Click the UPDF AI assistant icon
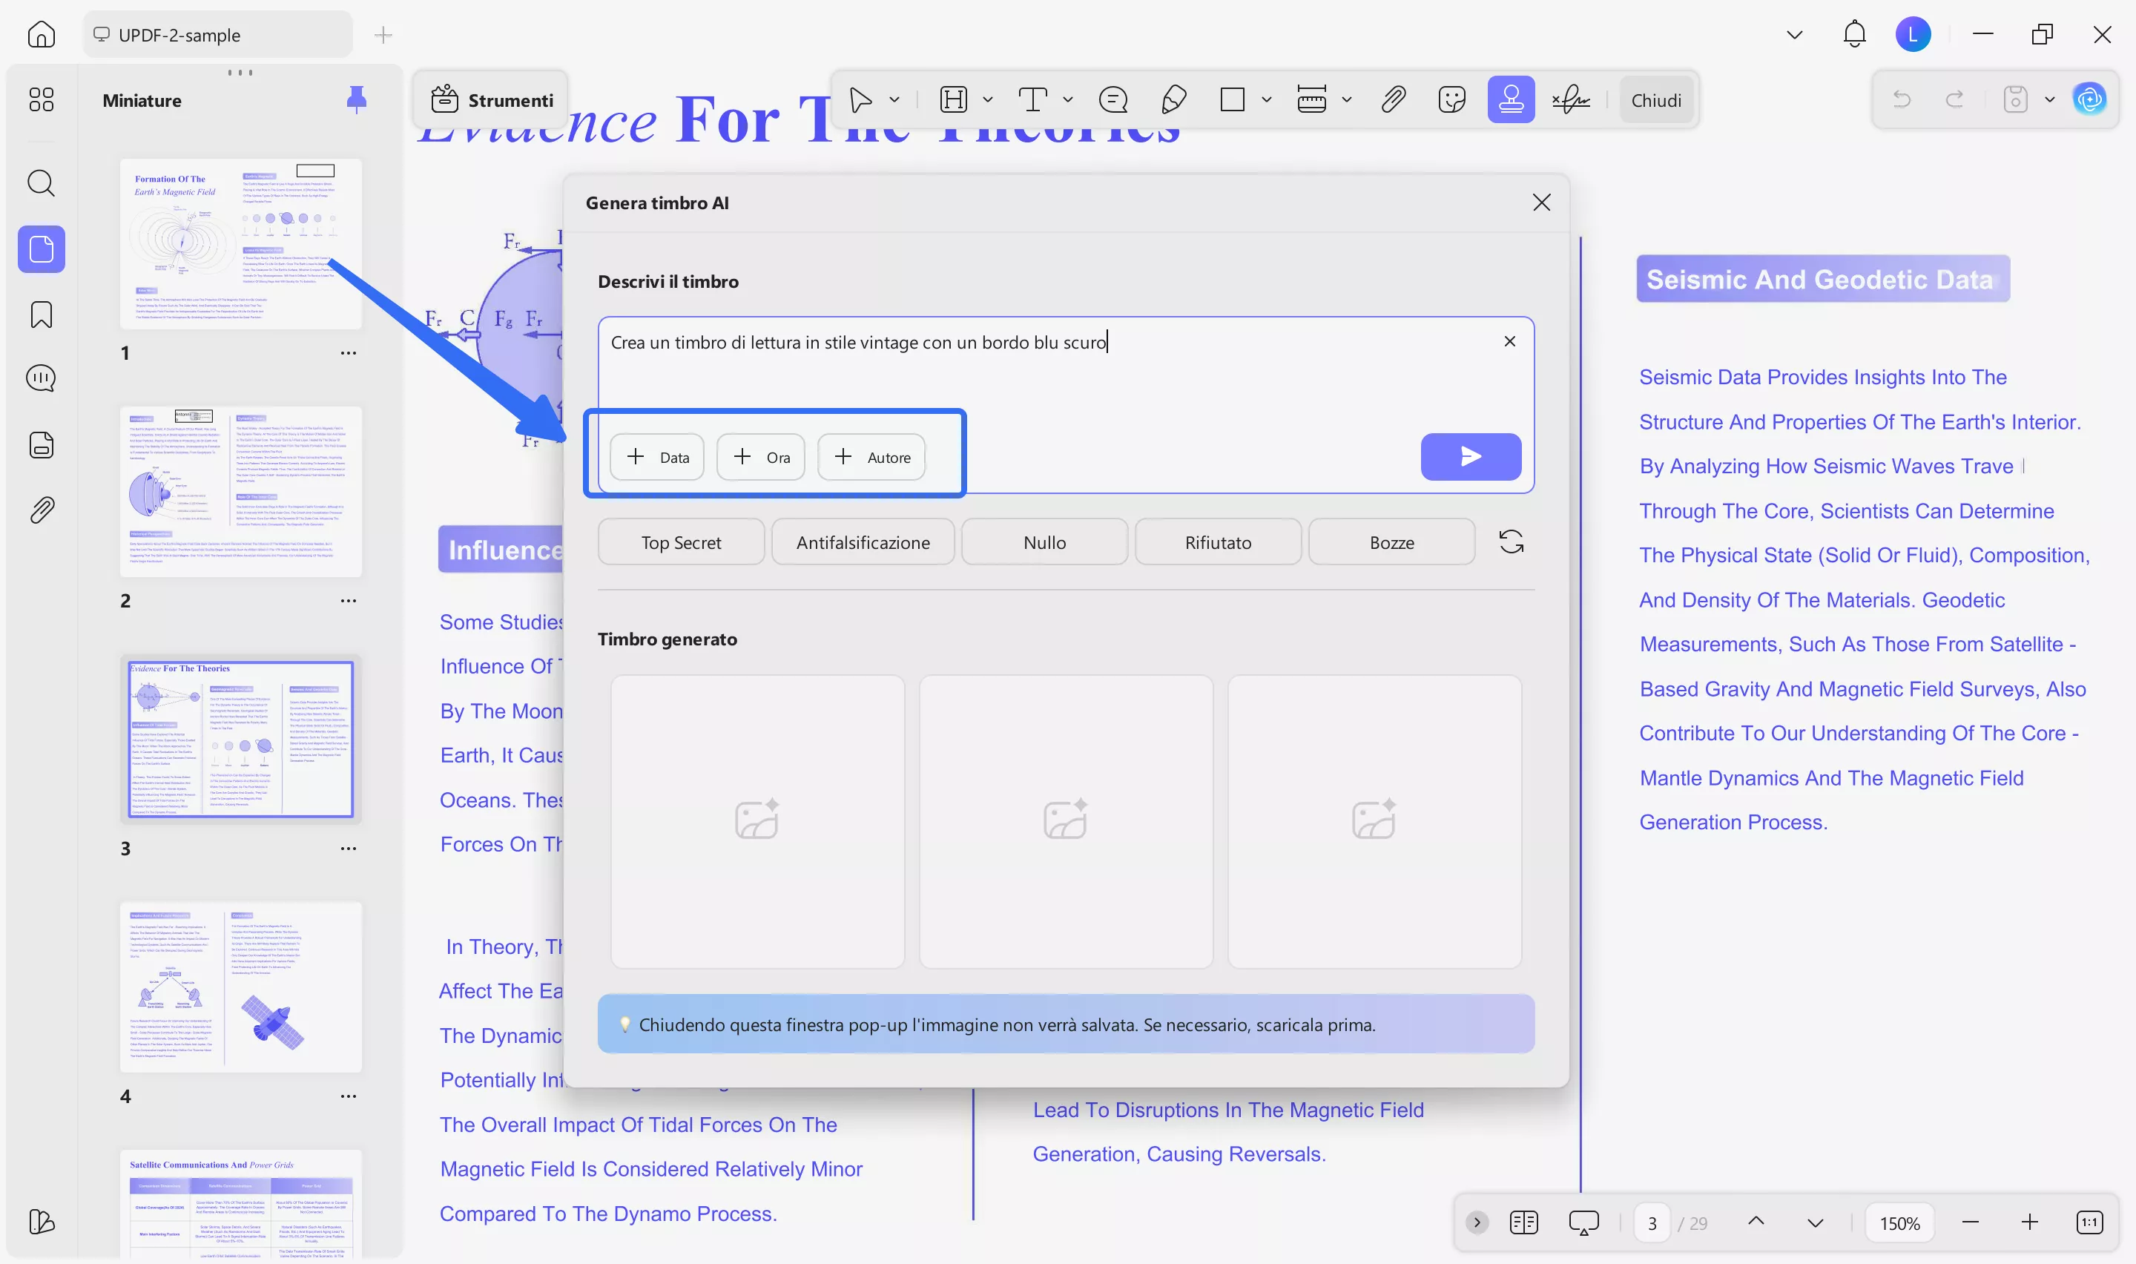Image resolution: width=2136 pixels, height=1264 pixels. (2090, 99)
